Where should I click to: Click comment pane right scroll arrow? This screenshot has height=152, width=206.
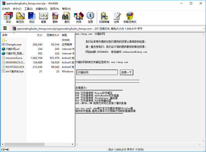coord(200,144)
